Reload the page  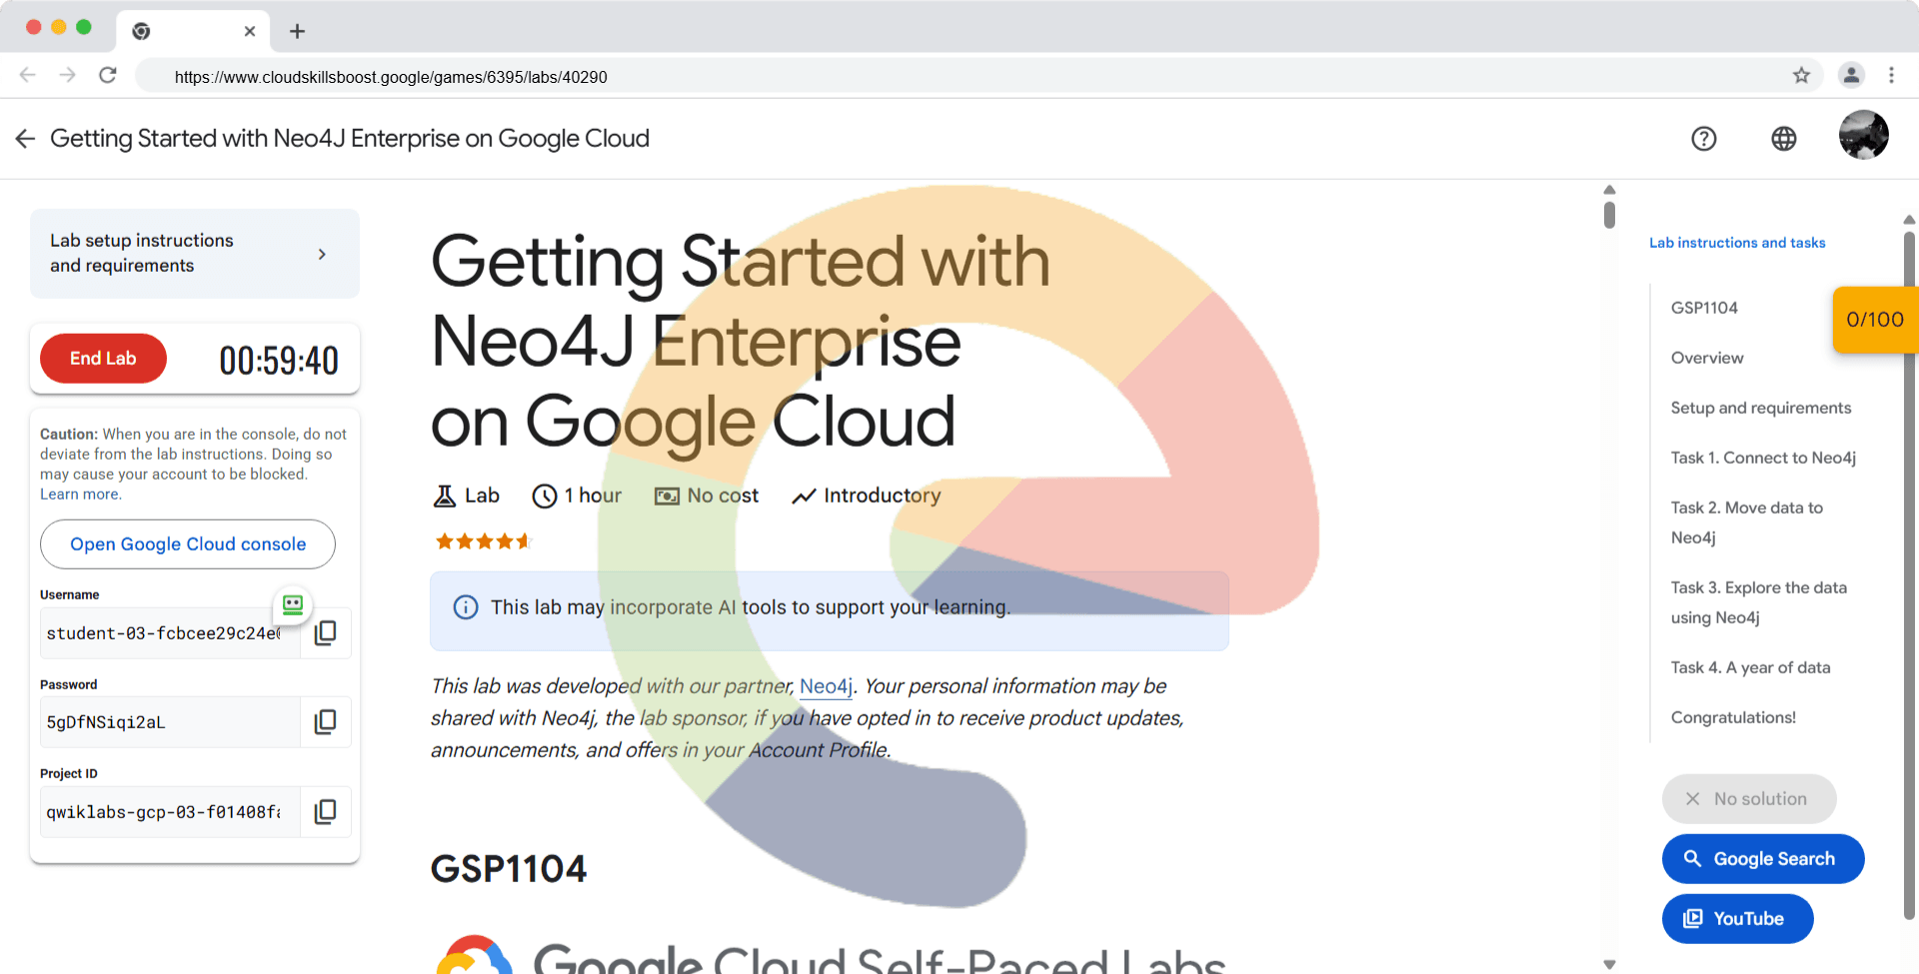[x=108, y=75]
